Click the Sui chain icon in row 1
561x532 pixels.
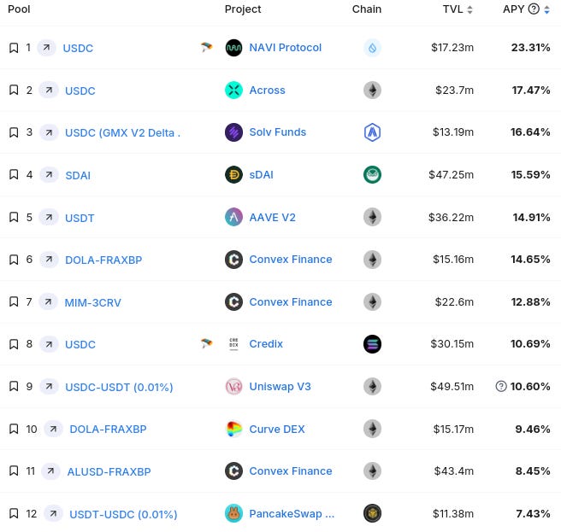pyautogui.click(x=372, y=48)
